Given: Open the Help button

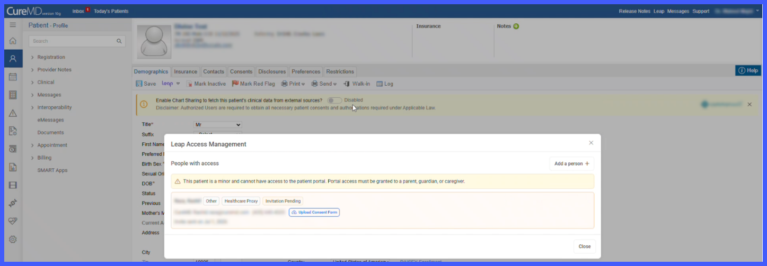Looking at the screenshot, I should tap(748, 70).
